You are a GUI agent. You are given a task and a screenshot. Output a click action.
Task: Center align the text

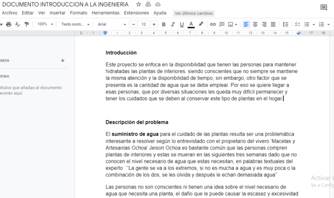[x=255, y=25]
